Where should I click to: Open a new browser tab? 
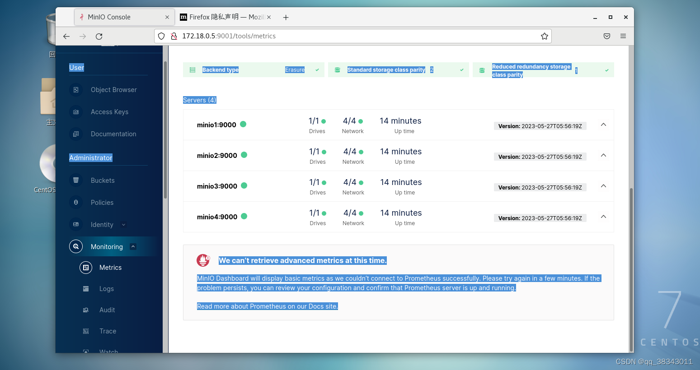coord(286,17)
